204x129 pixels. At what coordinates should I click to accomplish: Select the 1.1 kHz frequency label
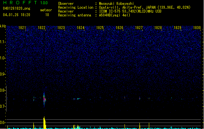[x=3, y=42]
